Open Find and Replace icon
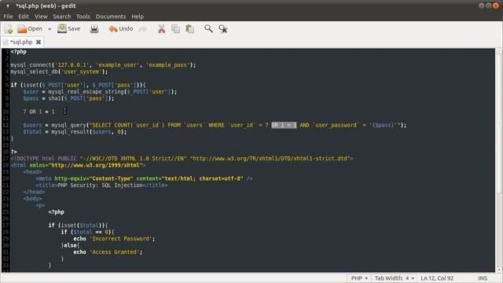Screen dimensions: 503x283 223,29
